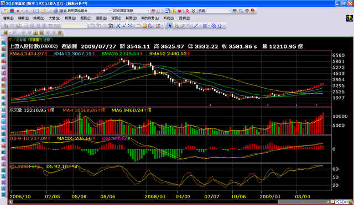Screen dimensions: 354x205
Task: Toggle the 主 chart button
Action: click(x=35, y=33)
